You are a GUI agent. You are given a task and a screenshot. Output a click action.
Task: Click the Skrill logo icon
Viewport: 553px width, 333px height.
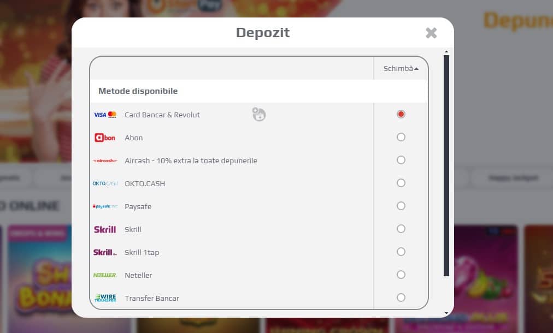[105, 229]
